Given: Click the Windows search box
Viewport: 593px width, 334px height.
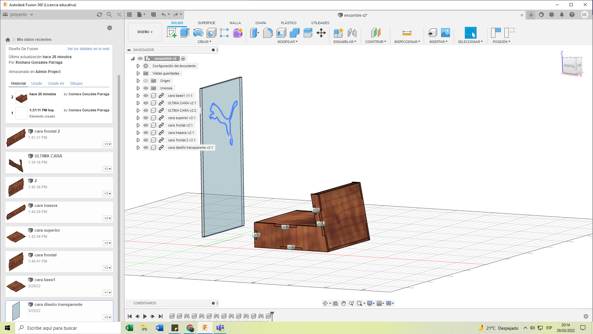Looking at the screenshot, I should point(68,328).
